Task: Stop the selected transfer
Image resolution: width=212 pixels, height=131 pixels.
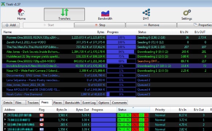Action: pos(100,25)
